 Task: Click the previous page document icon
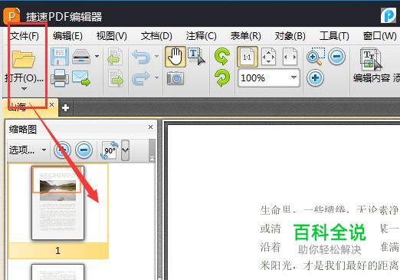pyautogui.click(x=115, y=57)
